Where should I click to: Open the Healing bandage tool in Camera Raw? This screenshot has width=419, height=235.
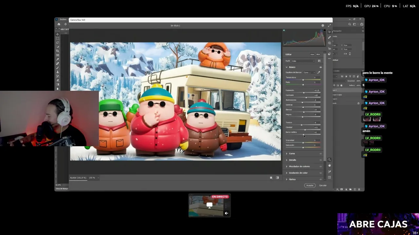point(329,37)
